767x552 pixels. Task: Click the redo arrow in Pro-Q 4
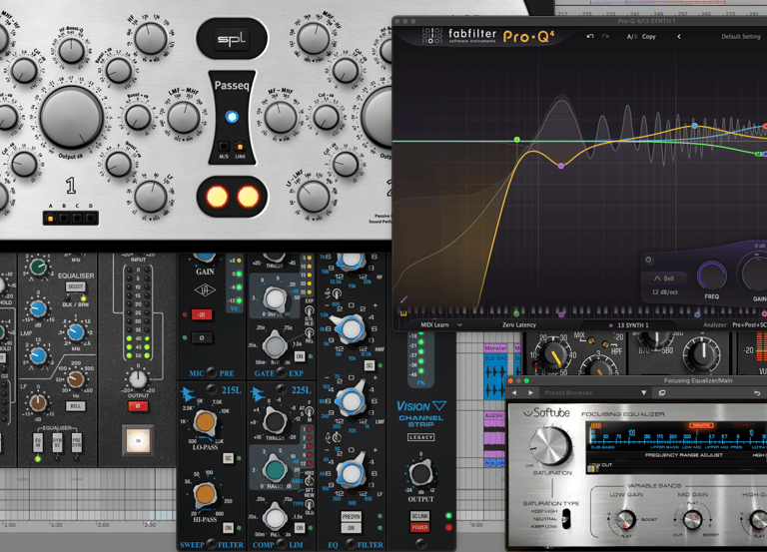point(605,37)
